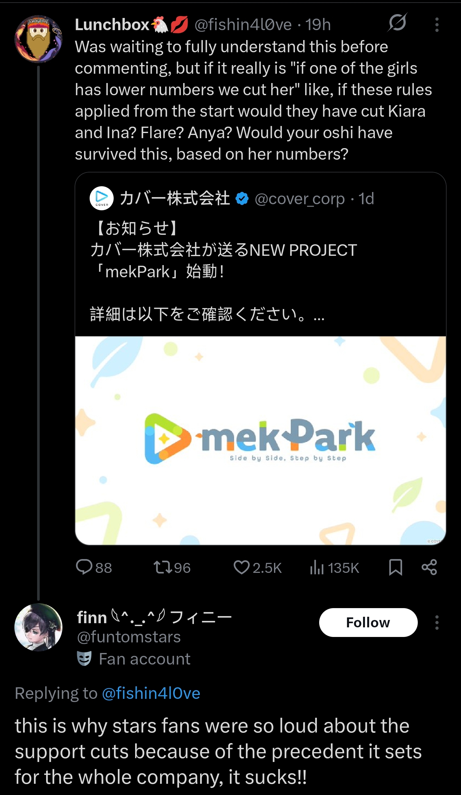Click the reply icon showing 88
461x795 pixels.
click(x=94, y=568)
